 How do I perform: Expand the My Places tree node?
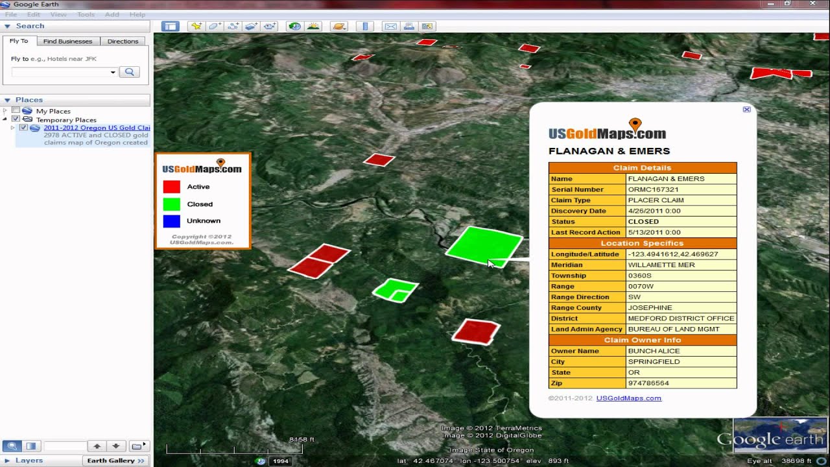(5, 111)
